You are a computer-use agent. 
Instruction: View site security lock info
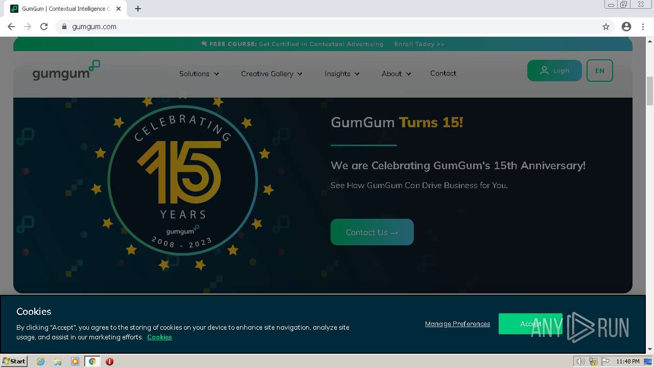(64, 27)
